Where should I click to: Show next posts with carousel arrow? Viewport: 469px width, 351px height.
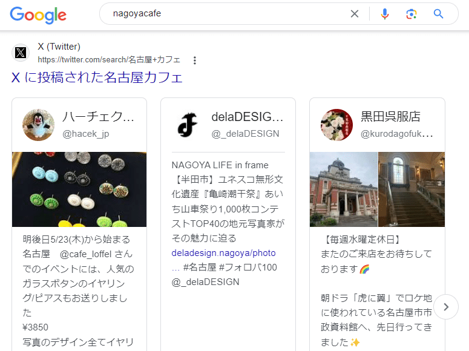(446, 307)
